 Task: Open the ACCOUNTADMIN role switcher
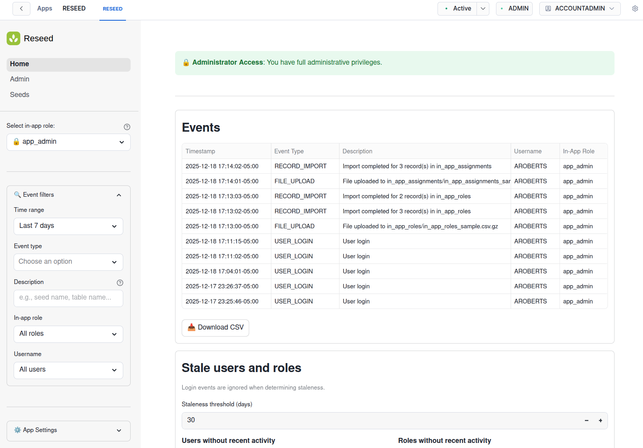pyautogui.click(x=579, y=8)
